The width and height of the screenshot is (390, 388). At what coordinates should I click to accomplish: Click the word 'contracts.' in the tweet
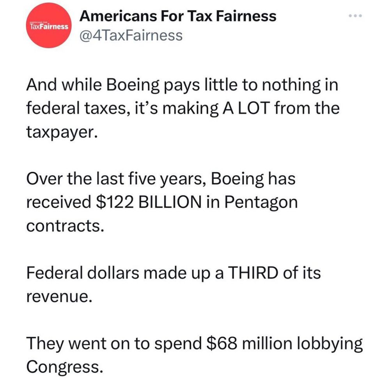(x=65, y=226)
